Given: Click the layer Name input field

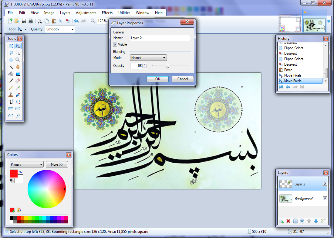Looking at the screenshot, I should tap(160, 38).
